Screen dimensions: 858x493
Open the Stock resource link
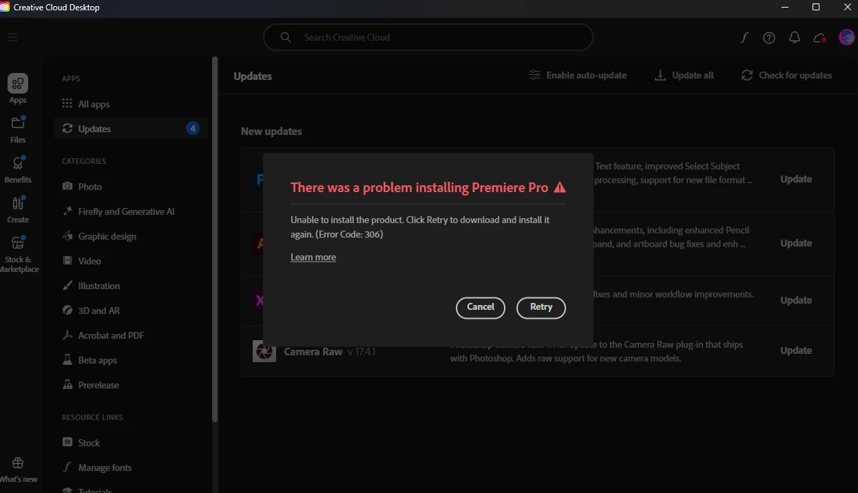tap(89, 443)
